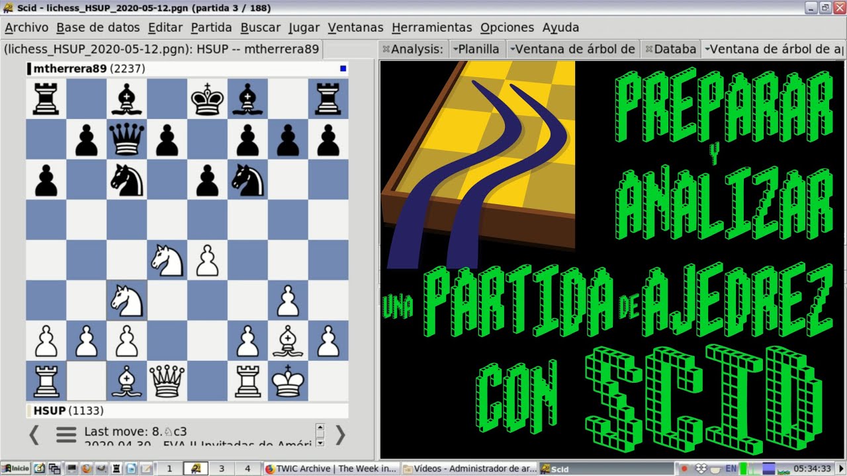
Task: Click the black knight on f6
Action: click(x=247, y=179)
